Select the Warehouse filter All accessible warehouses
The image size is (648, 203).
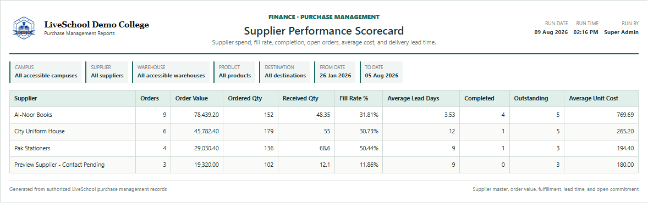point(171,72)
